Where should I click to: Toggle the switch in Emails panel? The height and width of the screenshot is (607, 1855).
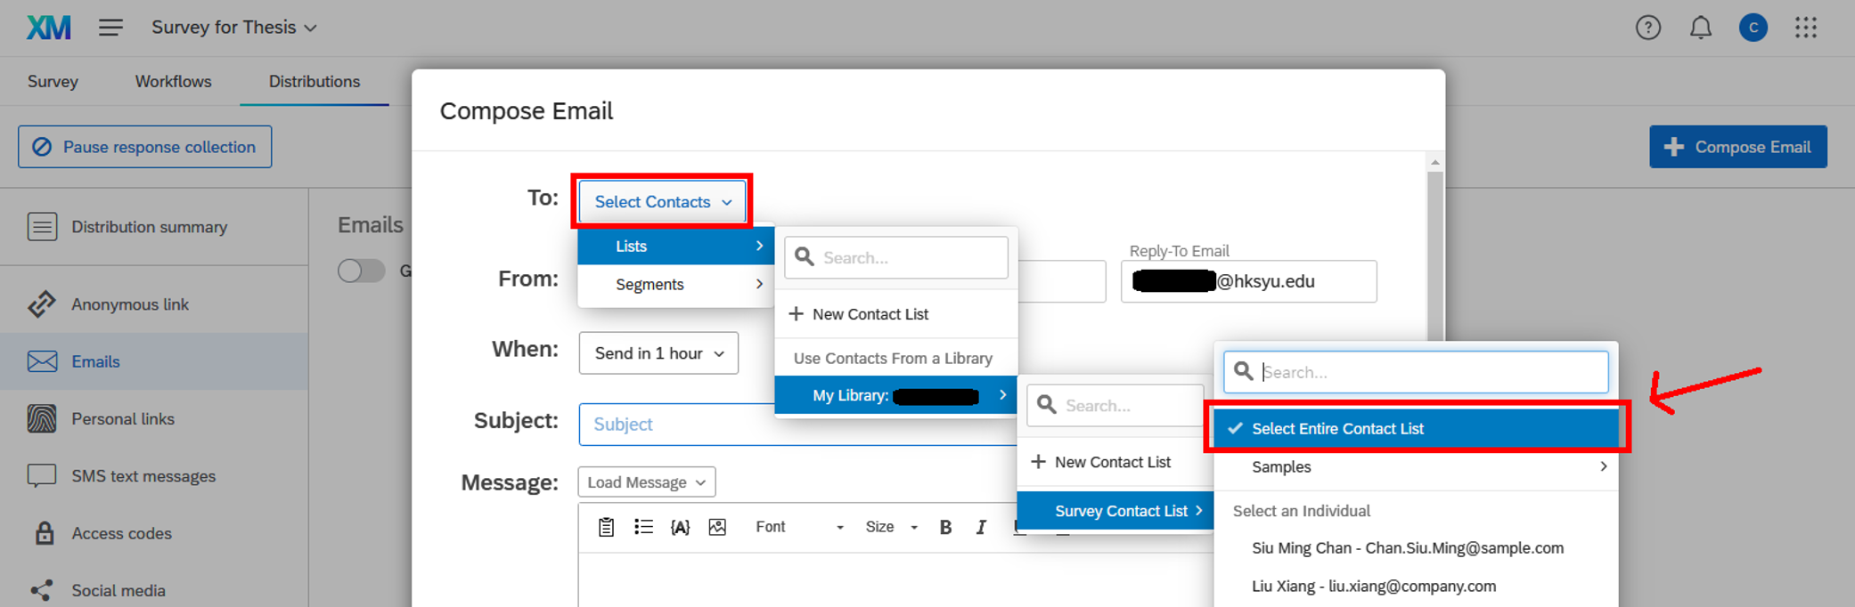pyautogui.click(x=361, y=271)
